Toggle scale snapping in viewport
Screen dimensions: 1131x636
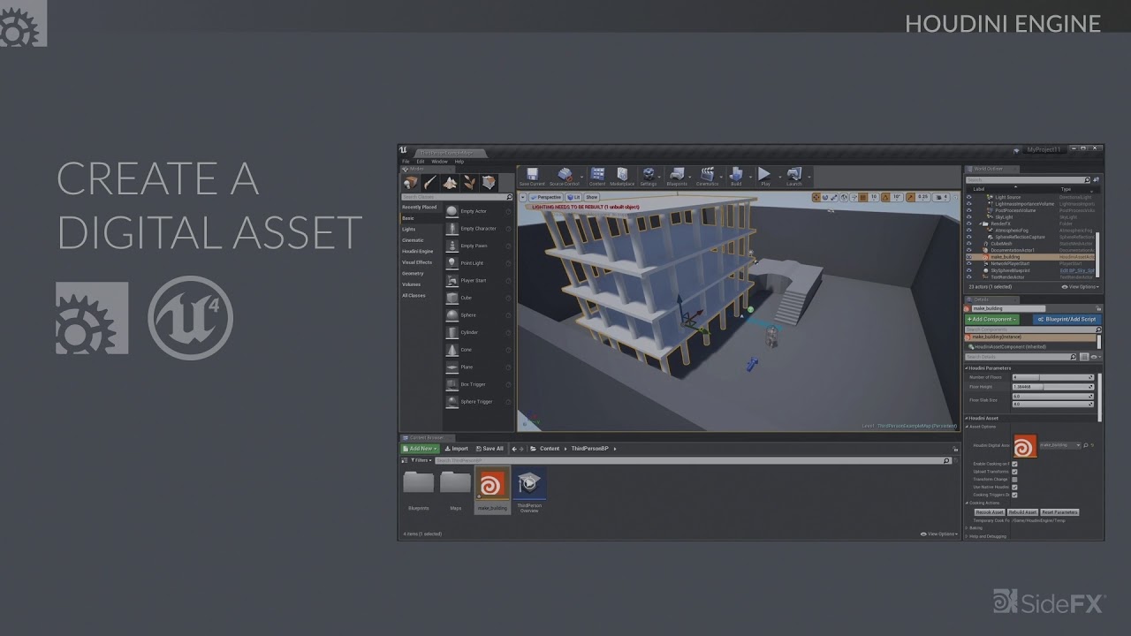coord(913,197)
